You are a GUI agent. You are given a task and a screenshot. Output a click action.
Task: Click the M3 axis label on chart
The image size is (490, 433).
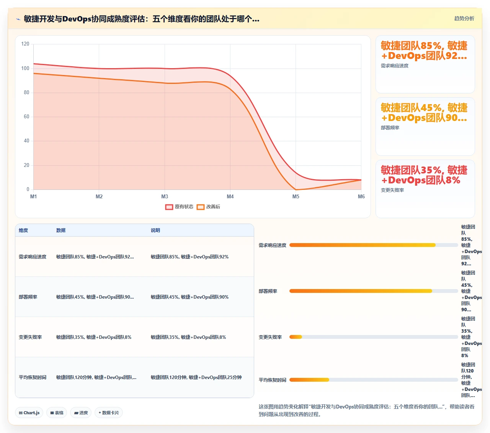(x=165, y=196)
